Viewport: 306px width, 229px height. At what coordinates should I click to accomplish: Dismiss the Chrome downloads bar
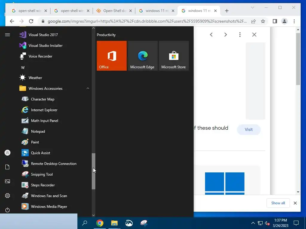point(295,203)
